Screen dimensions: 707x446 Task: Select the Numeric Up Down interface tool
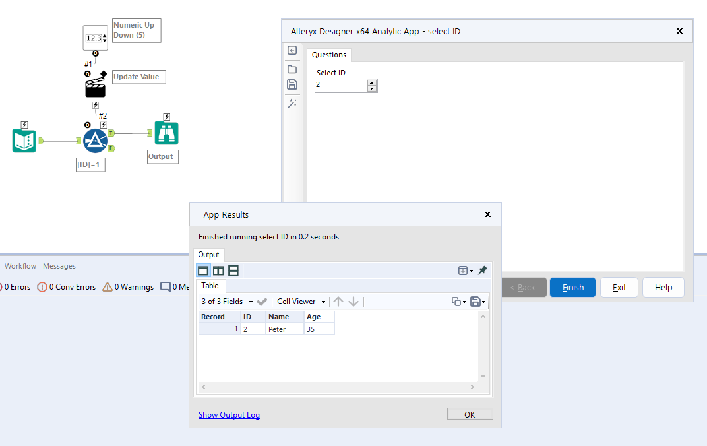pyautogui.click(x=95, y=38)
